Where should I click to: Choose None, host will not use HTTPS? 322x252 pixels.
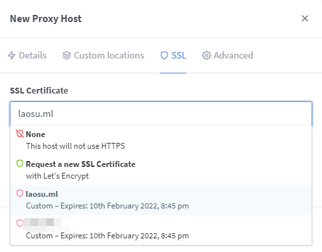click(x=161, y=140)
